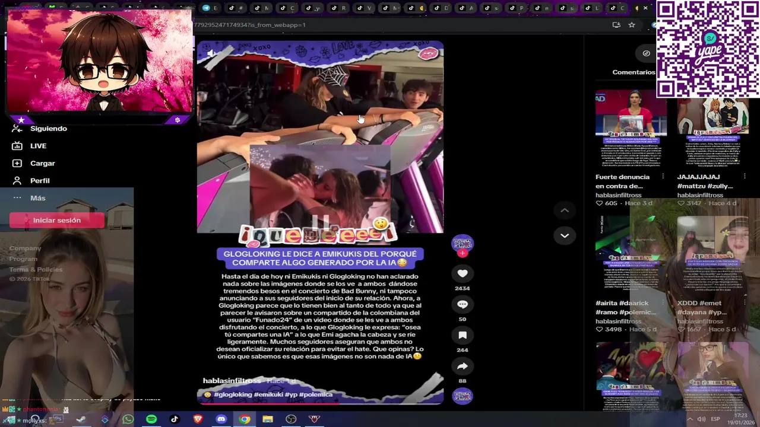
Task: Switch to the Comentarios tab
Action: (634, 72)
